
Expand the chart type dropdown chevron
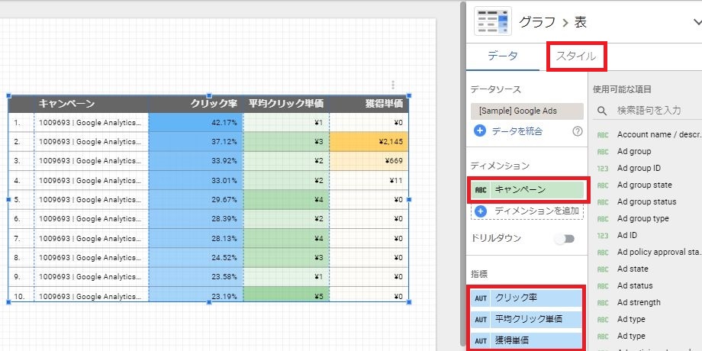coord(697,21)
